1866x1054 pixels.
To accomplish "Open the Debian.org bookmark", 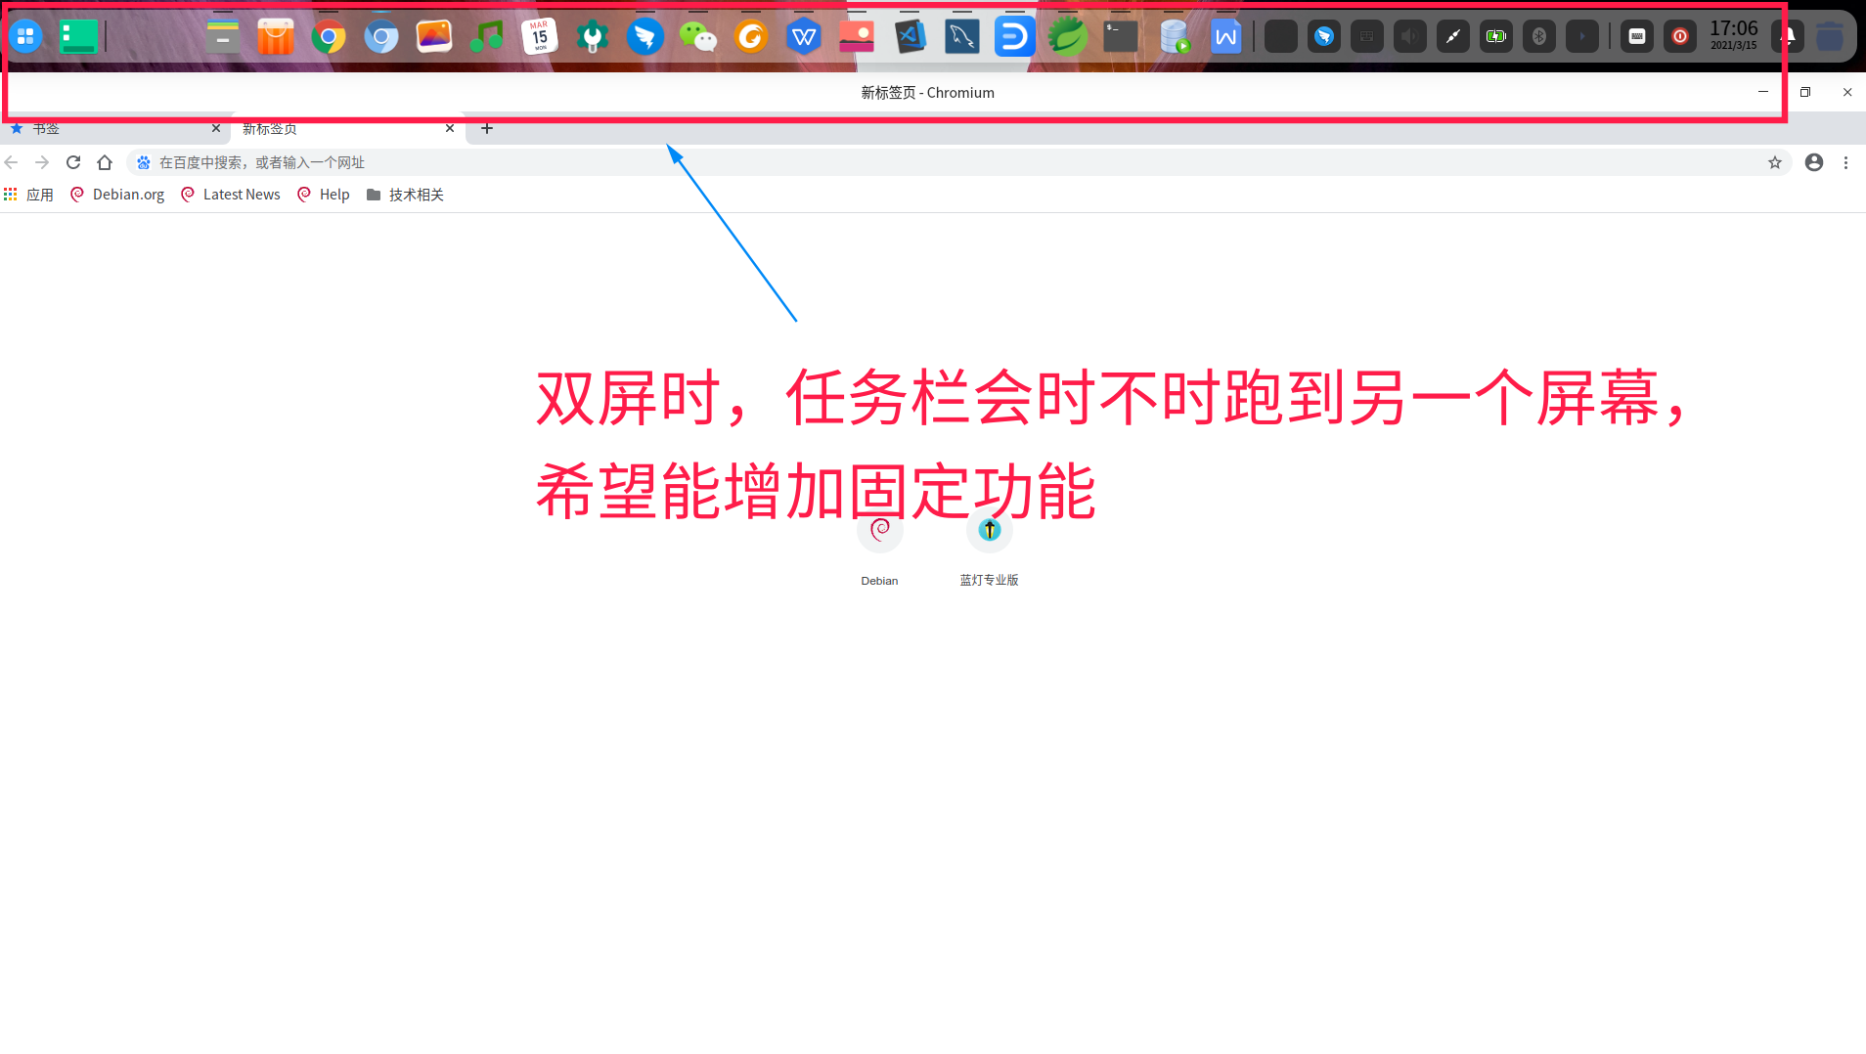I will 117,195.
